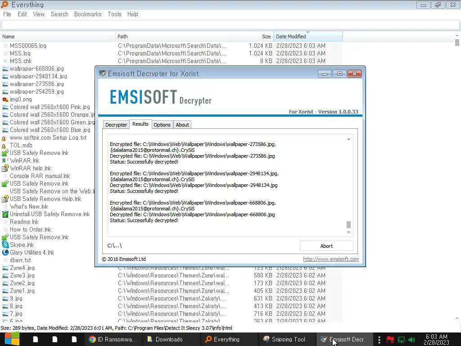Open the Edit menu in Everything
The height and width of the screenshot is (346, 461).
point(22,14)
